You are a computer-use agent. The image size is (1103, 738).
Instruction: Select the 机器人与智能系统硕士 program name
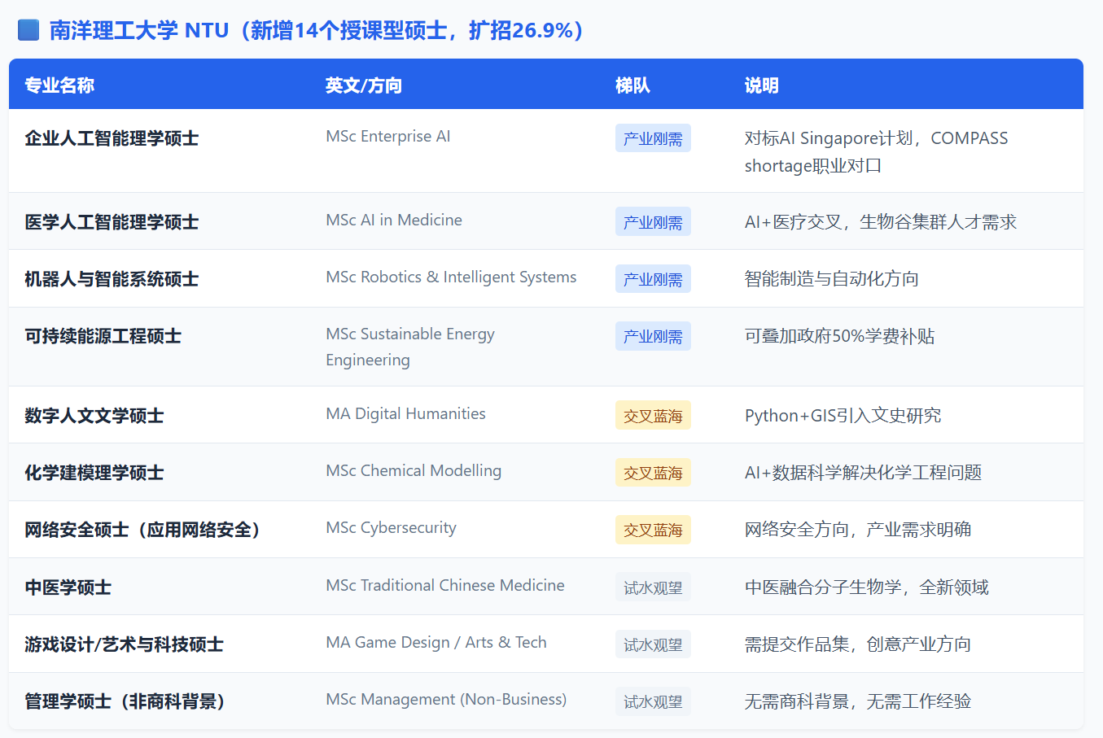coord(112,279)
